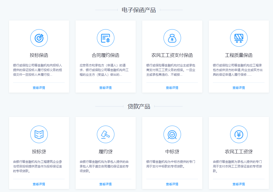The width and height of the screenshot is (273, 192).
Task: Open 查看详情 under 投标保函
Action: [x=39, y=88]
